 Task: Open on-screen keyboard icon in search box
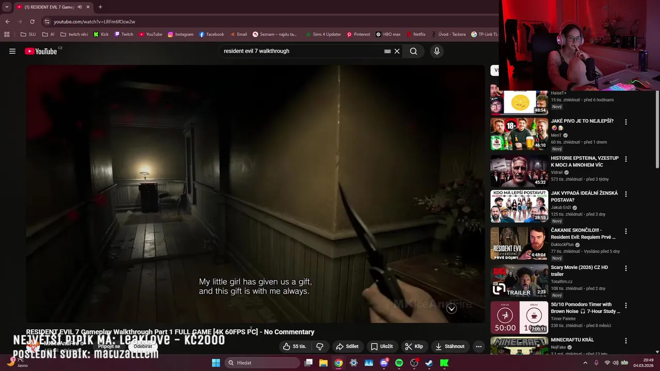(387, 51)
